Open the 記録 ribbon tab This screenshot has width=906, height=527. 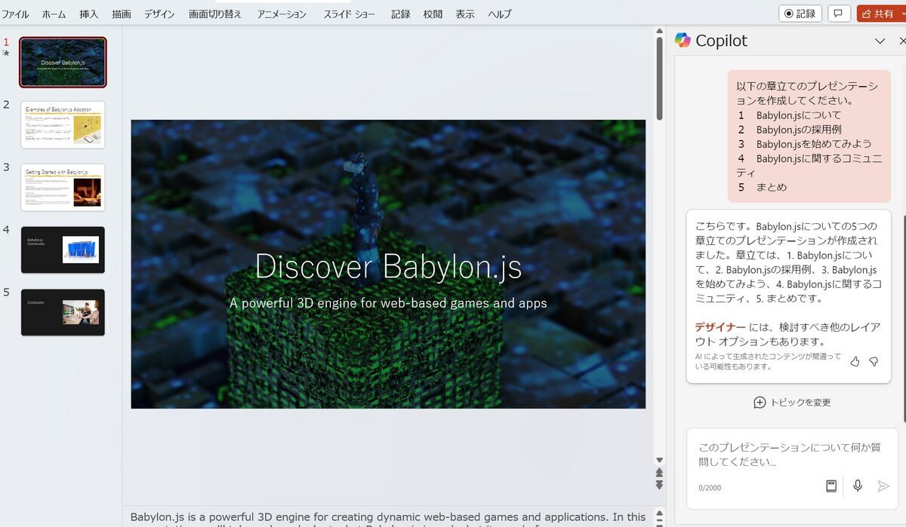(x=400, y=14)
